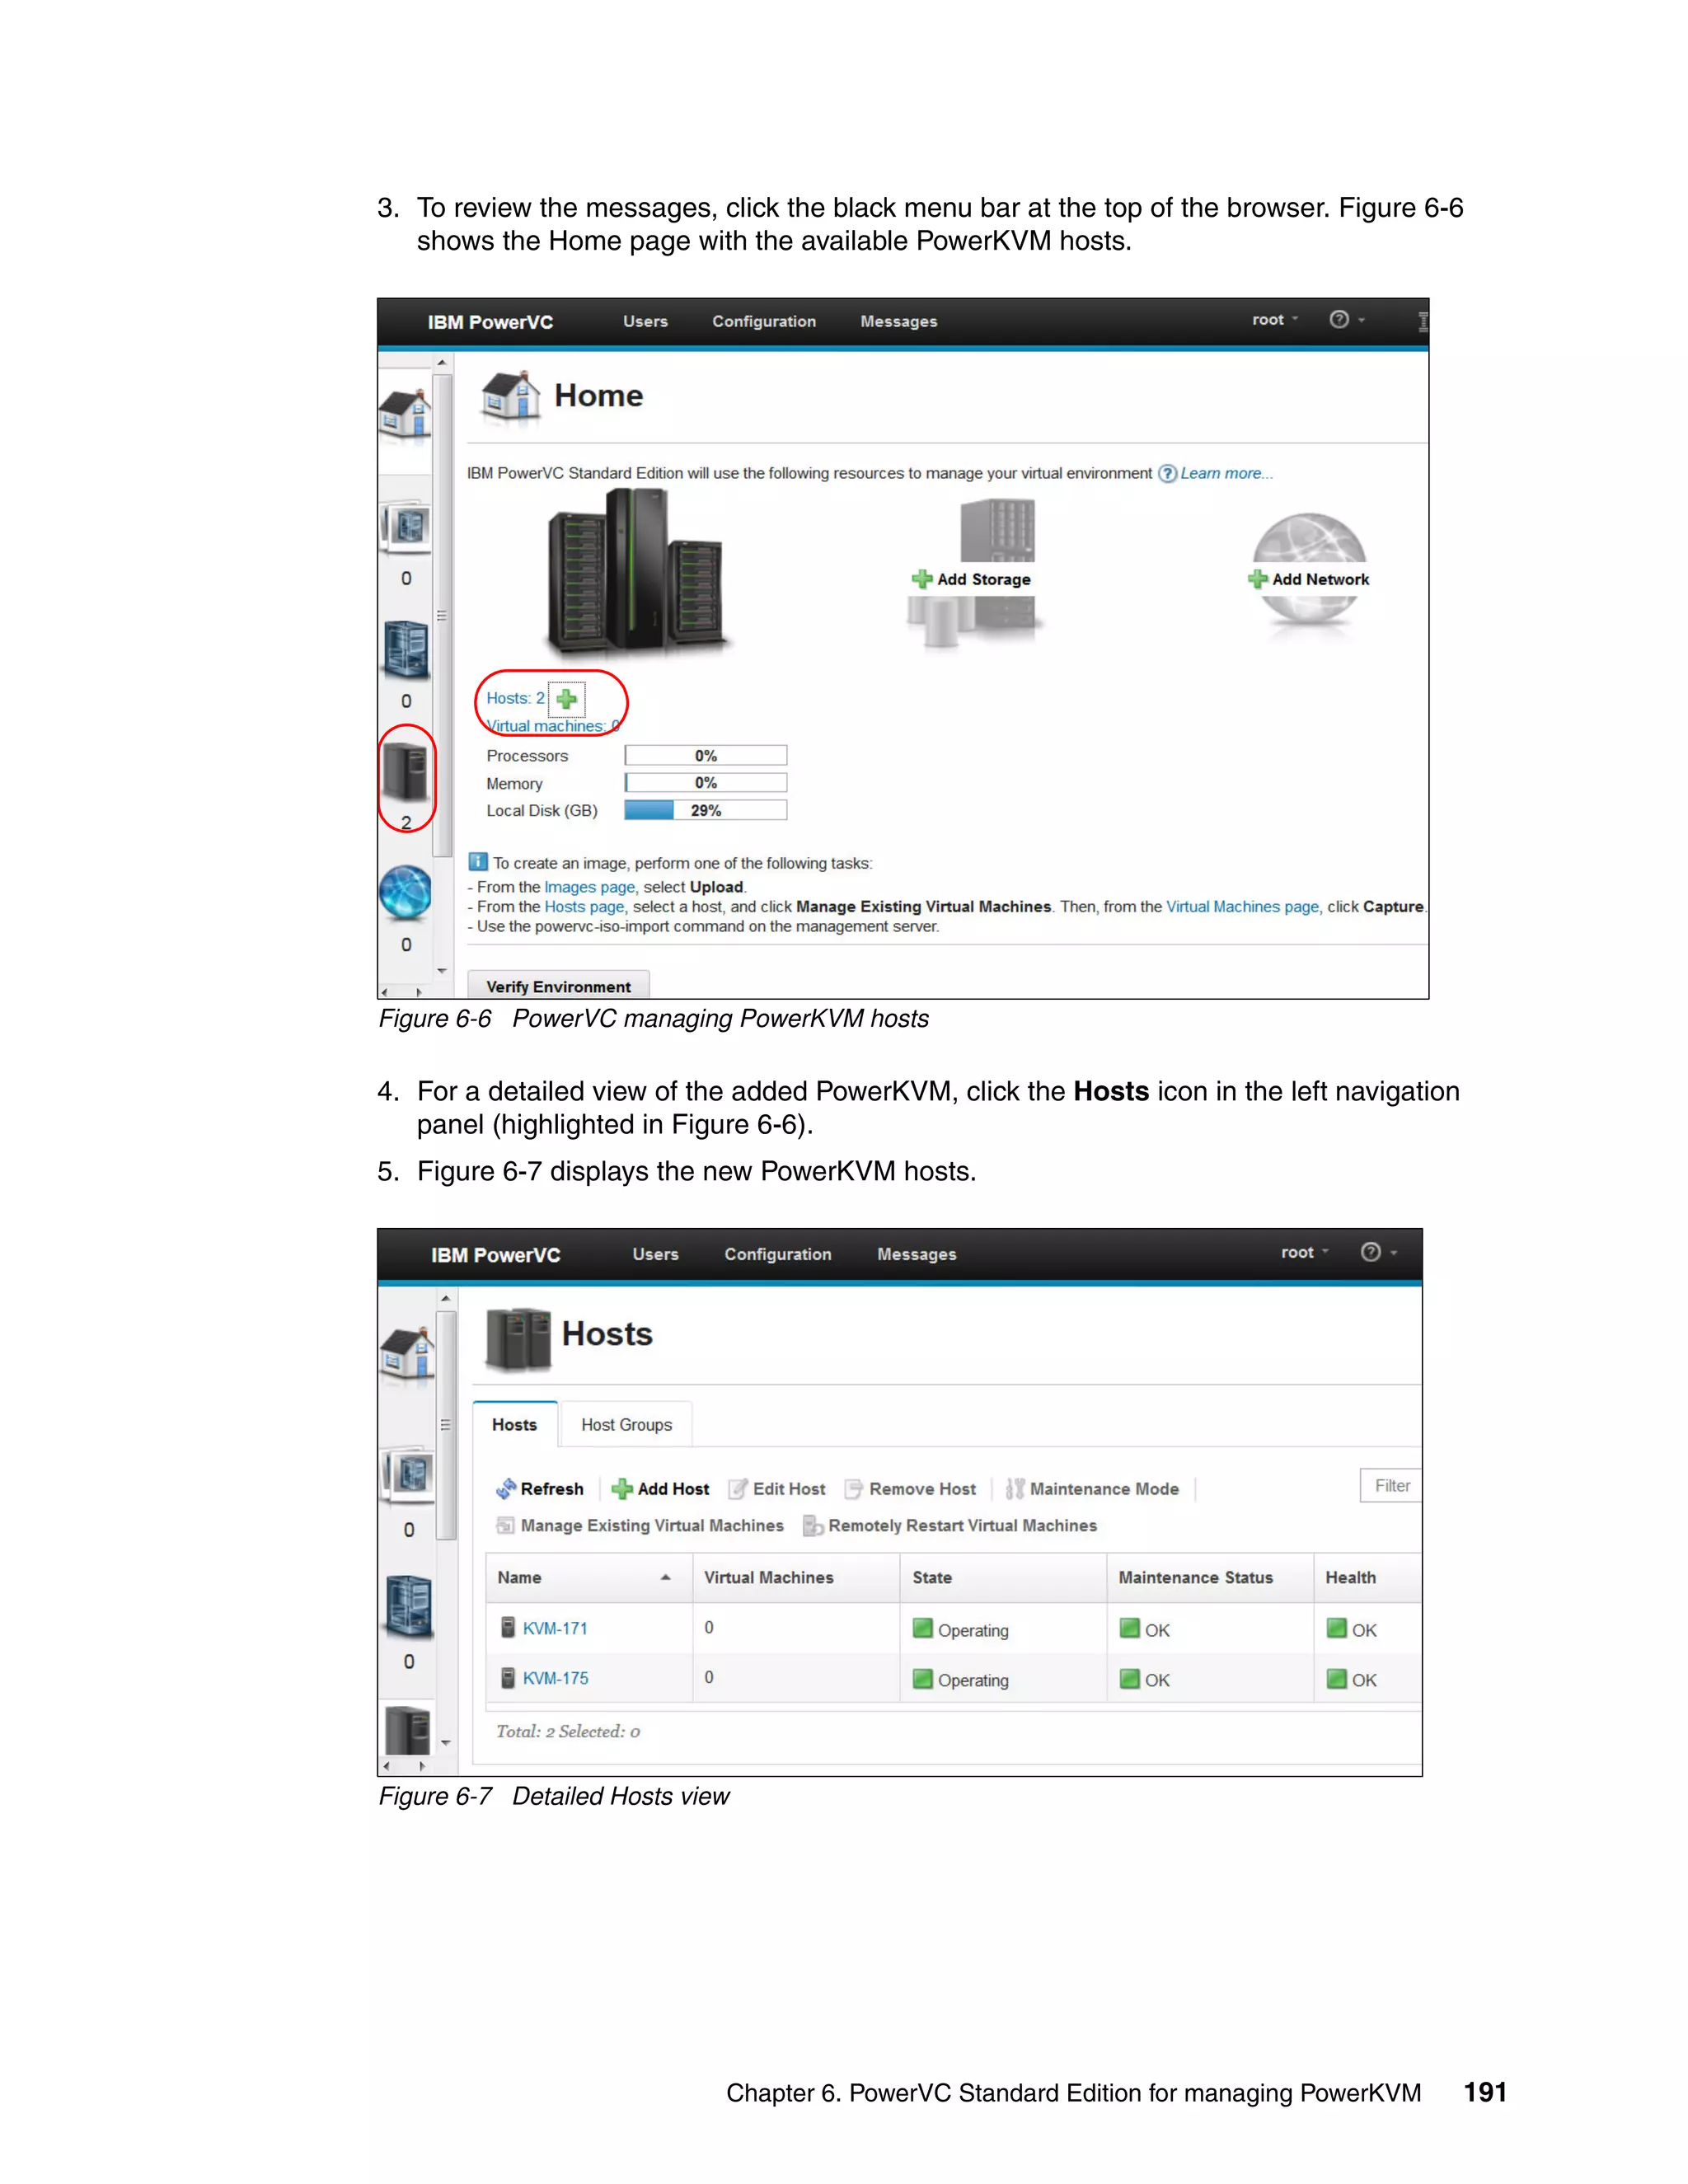
Task: Open Configuration menu in Figure 6-6 bar
Action: [764, 321]
